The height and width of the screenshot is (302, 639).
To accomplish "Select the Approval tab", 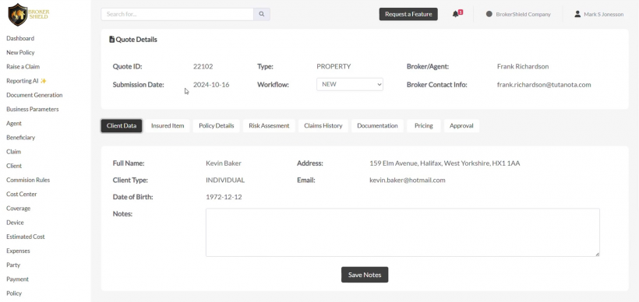I will pos(461,126).
